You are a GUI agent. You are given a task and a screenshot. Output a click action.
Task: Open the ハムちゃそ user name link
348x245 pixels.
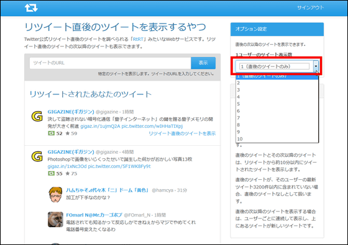107,190
